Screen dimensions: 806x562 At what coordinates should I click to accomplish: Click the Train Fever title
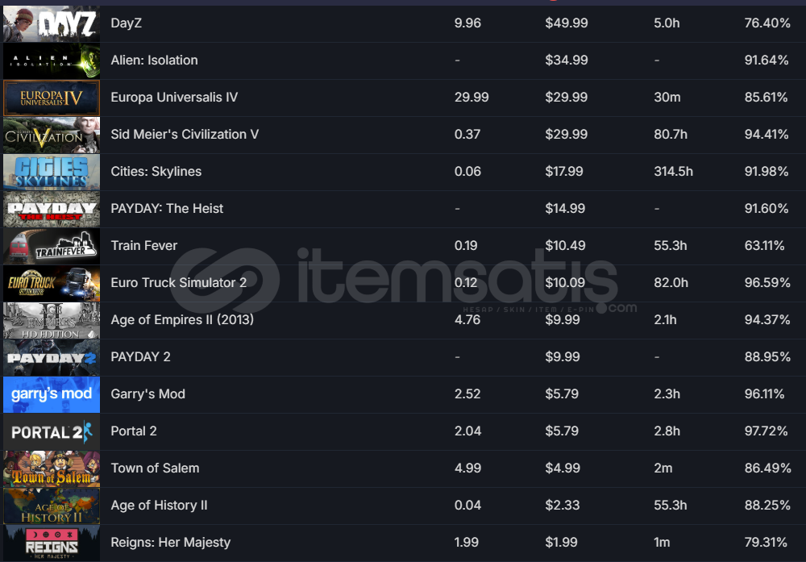click(144, 245)
